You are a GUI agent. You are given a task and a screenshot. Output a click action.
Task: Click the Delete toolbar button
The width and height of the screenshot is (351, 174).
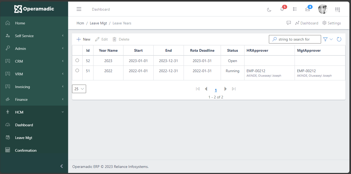(121, 39)
